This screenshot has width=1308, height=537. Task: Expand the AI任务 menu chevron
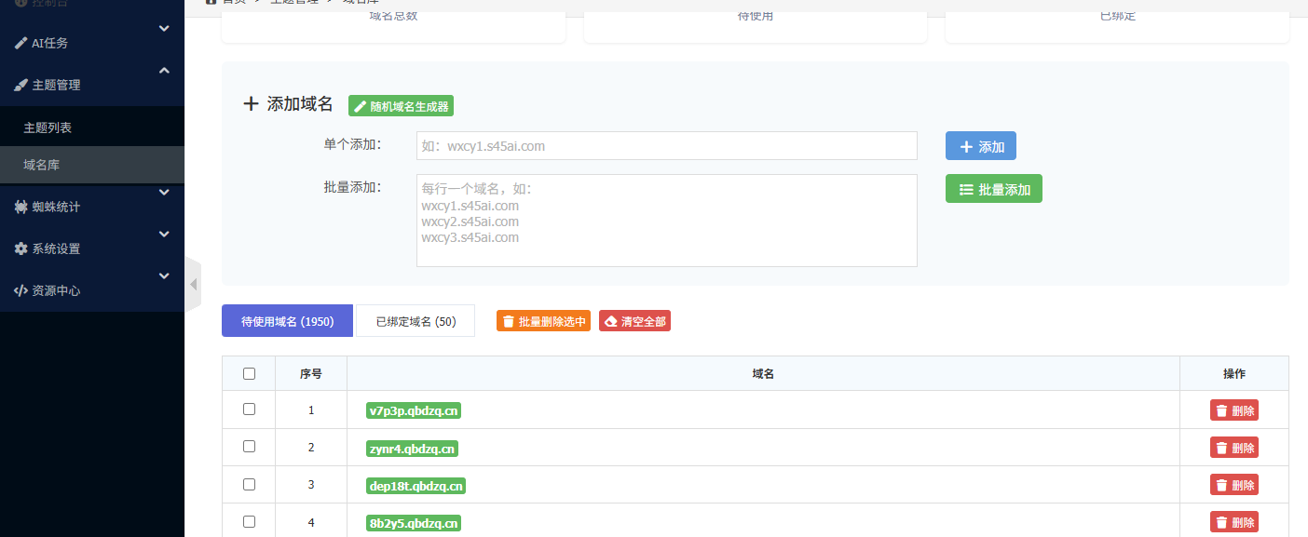(164, 29)
